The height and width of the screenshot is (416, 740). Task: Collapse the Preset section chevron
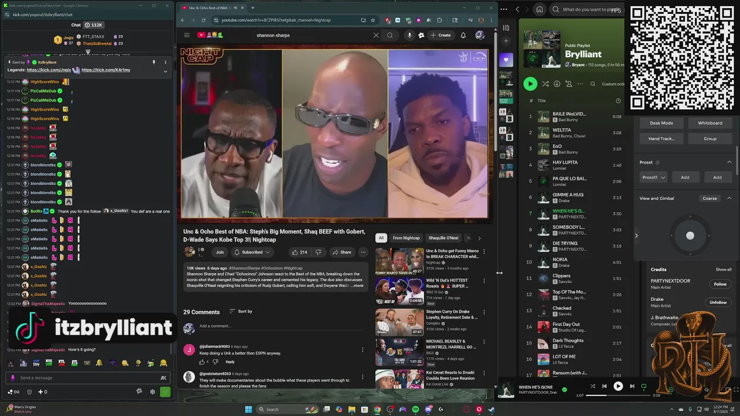(x=729, y=162)
